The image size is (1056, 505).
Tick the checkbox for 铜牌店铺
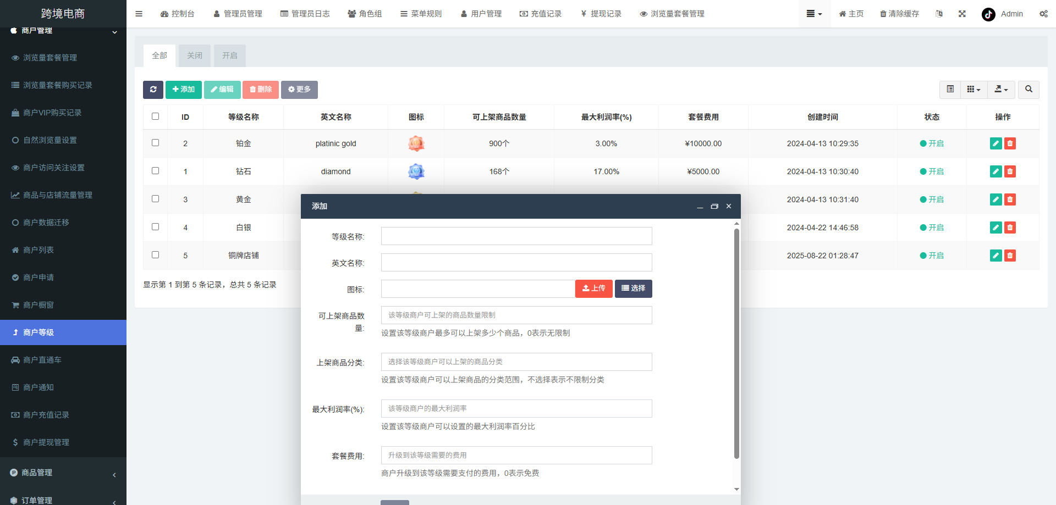pyautogui.click(x=155, y=254)
